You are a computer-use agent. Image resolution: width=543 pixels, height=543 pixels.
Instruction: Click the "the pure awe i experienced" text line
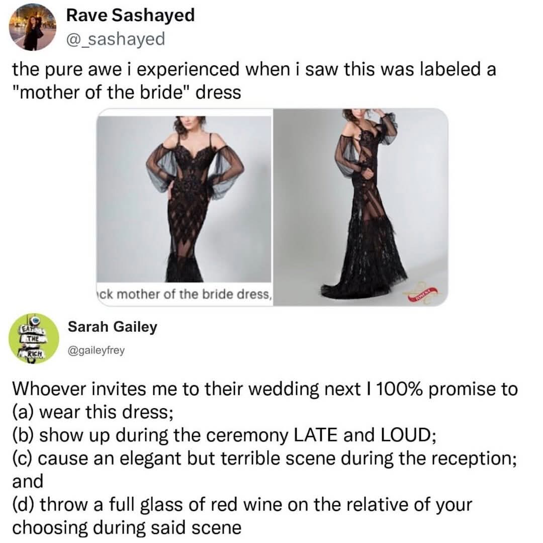(x=254, y=69)
